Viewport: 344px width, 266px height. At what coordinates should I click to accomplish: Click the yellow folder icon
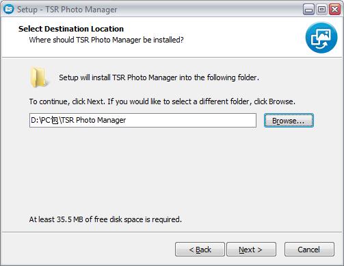pyautogui.click(x=39, y=77)
